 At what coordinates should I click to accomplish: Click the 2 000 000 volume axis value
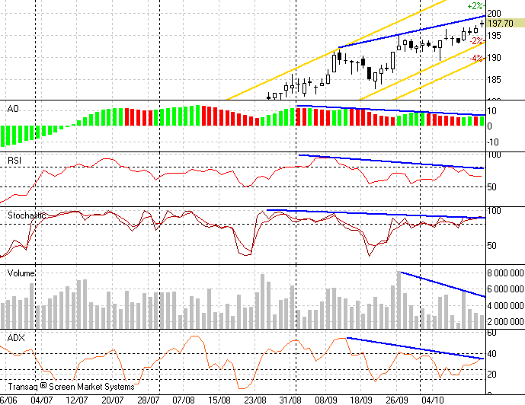505,322
